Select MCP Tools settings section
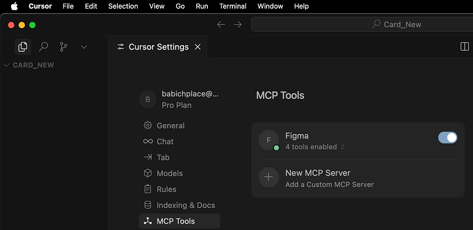This screenshot has height=230, width=473. click(180, 221)
